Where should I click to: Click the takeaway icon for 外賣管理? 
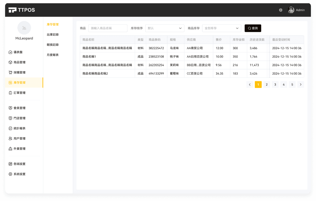(11, 149)
